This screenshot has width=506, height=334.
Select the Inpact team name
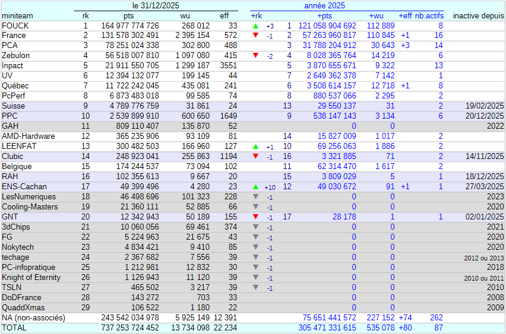[x=12, y=66]
